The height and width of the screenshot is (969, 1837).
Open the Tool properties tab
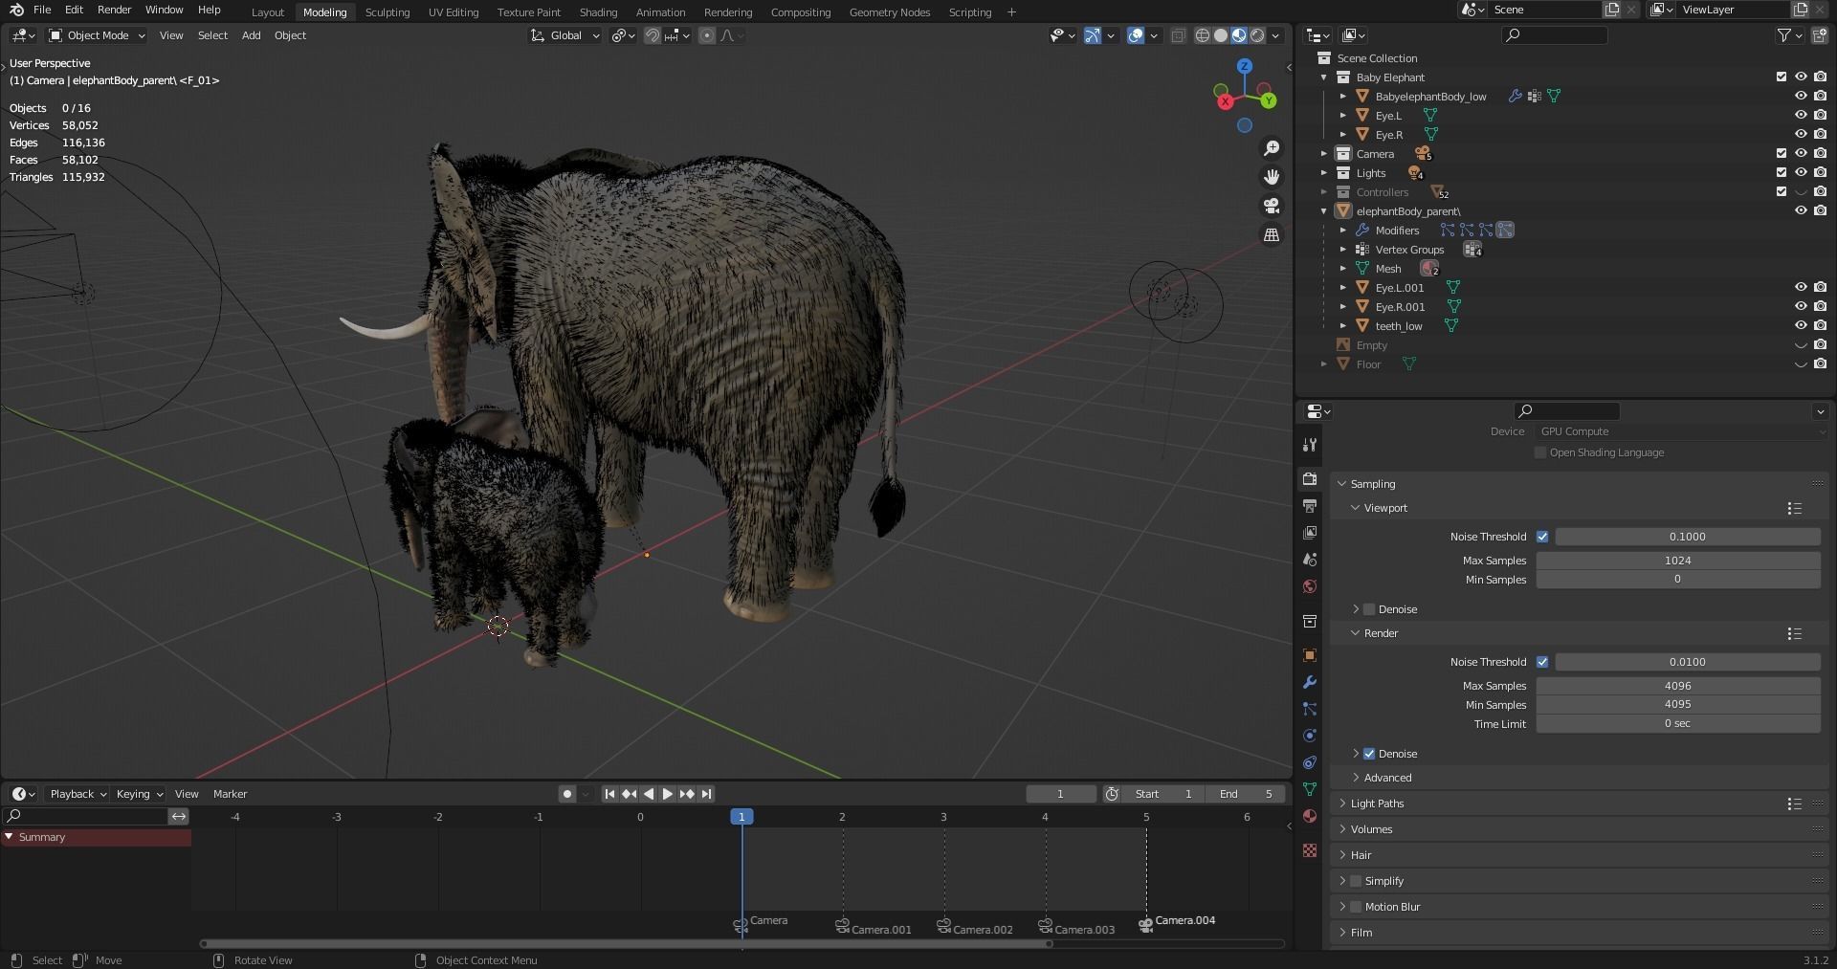pos(1310,445)
